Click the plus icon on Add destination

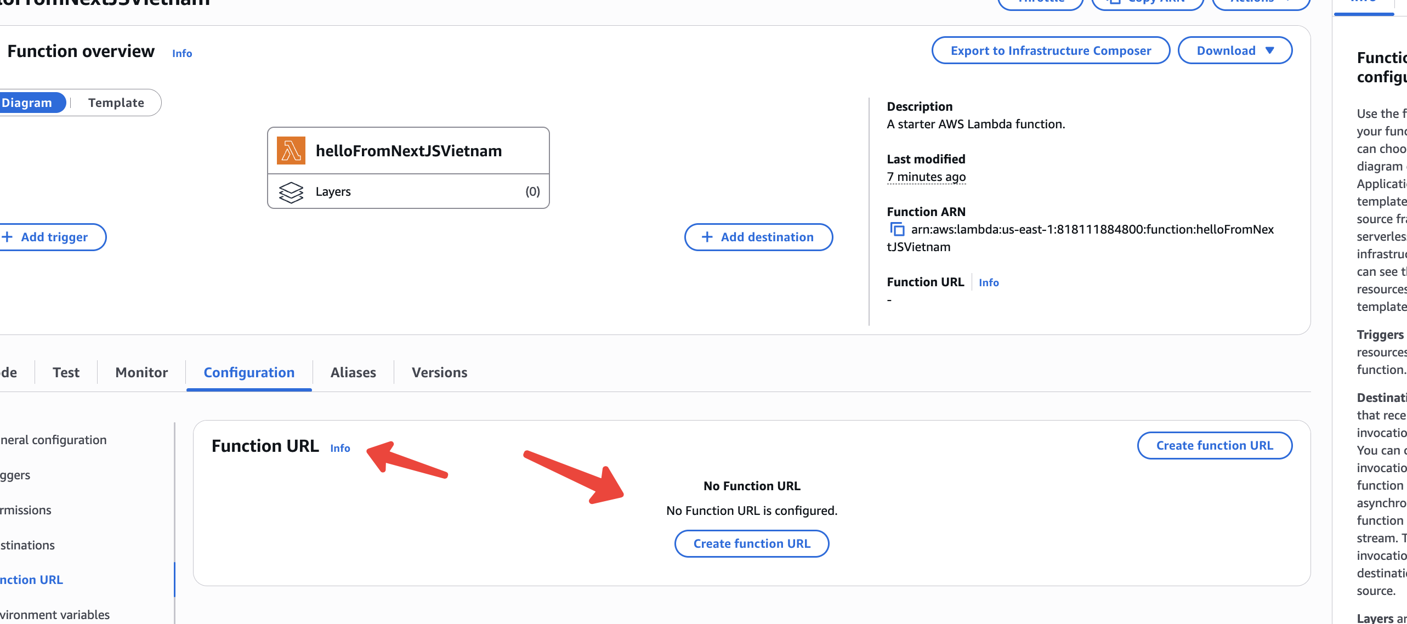(707, 237)
